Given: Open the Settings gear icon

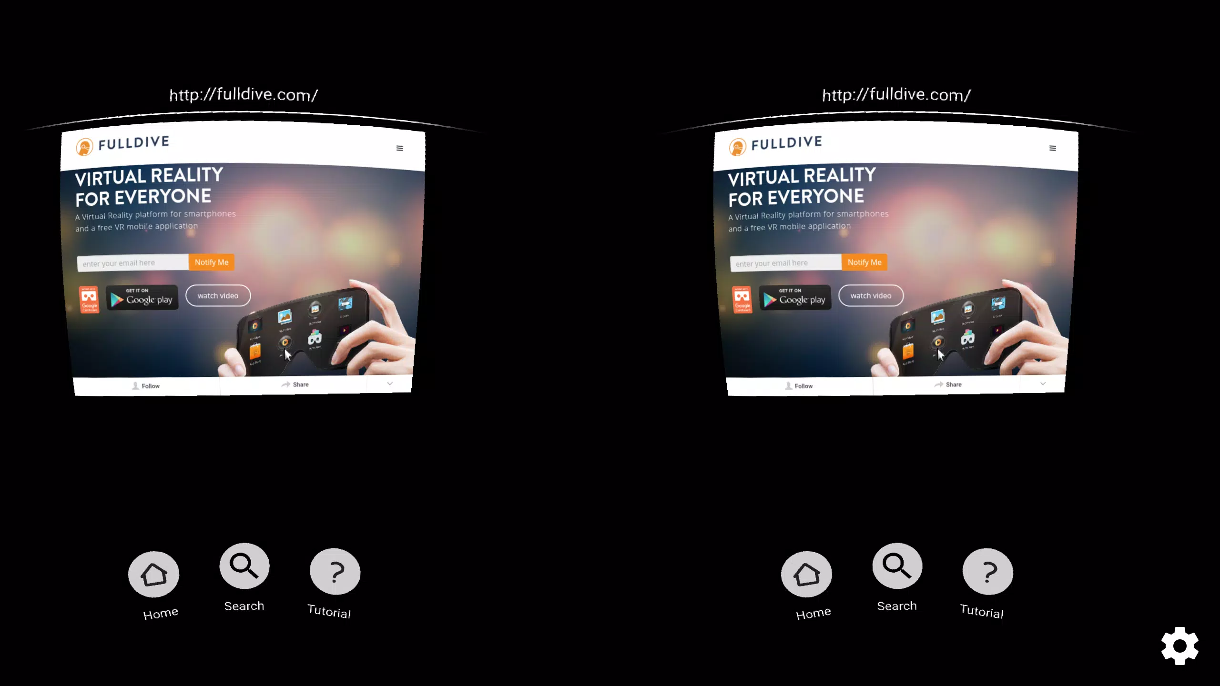Looking at the screenshot, I should [1181, 645].
